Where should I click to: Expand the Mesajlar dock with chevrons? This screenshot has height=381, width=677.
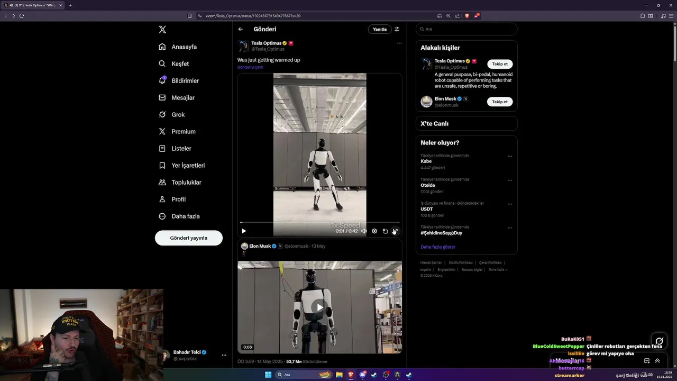(x=657, y=361)
